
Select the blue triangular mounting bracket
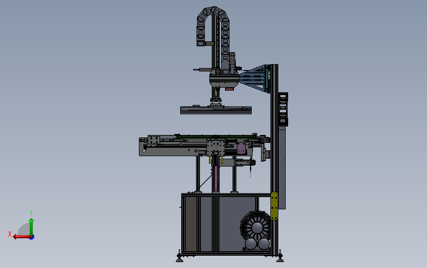pyautogui.click(x=253, y=78)
